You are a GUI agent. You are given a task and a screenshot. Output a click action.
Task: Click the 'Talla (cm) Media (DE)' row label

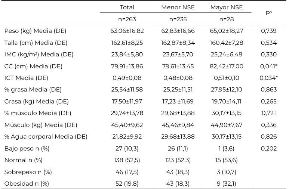[36, 43]
